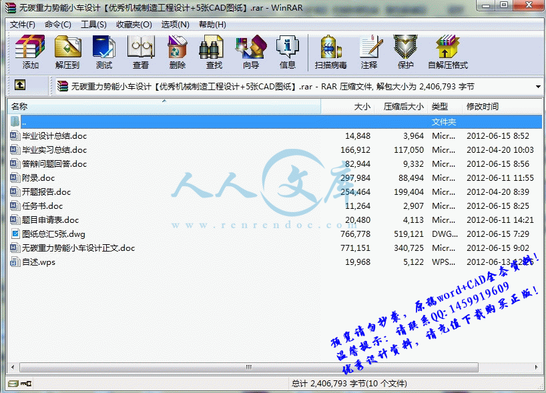Image resolution: width=546 pixels, height=393 pixels.
Task: Open the 命令(C) menu
Action: tap(58, 25)
